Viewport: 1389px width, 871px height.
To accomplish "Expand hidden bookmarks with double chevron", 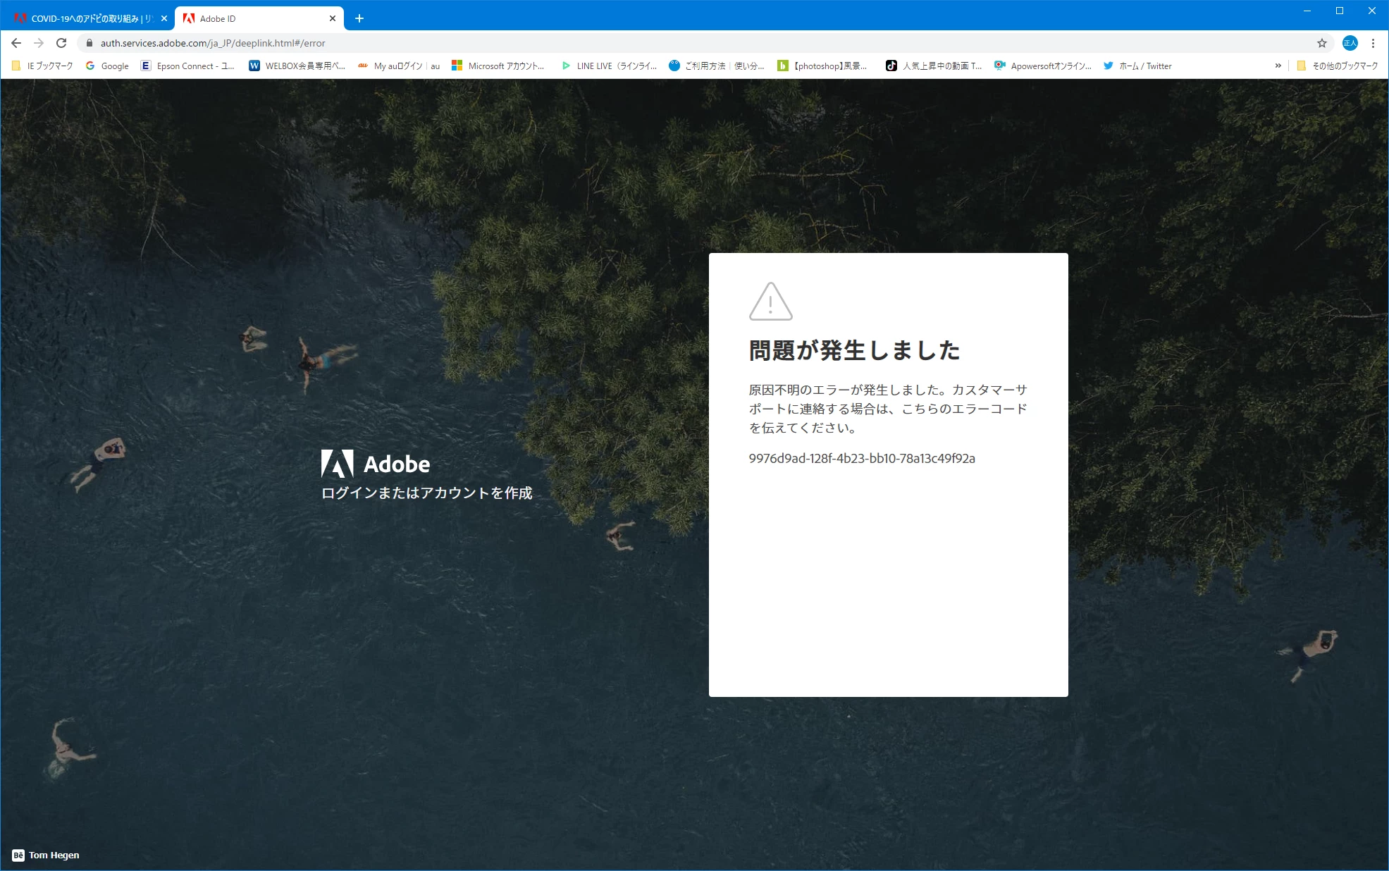I will [x=1278, y=66].
